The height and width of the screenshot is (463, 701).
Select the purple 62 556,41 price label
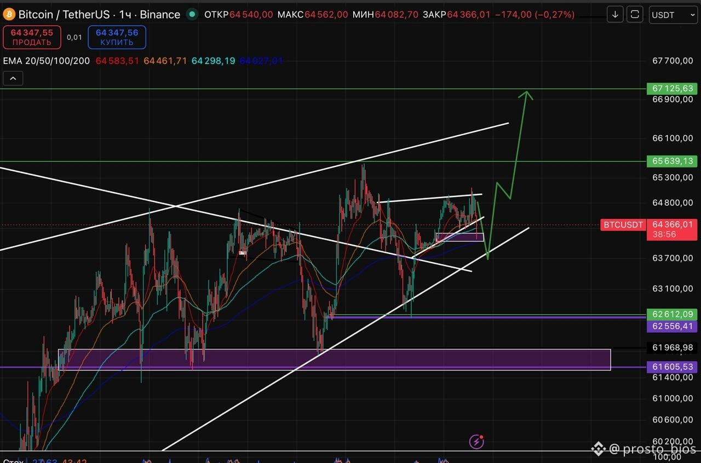673,326
